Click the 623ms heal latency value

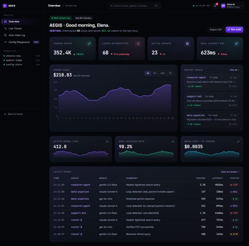click(208, 53)
